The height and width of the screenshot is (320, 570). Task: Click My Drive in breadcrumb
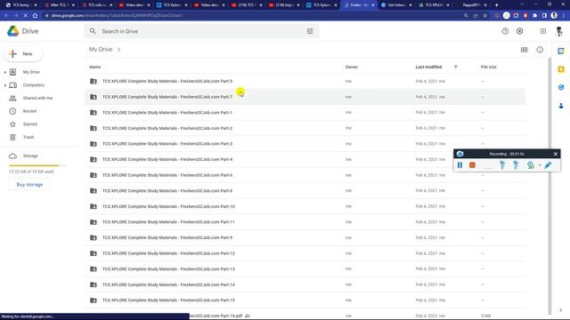[101, 50]
